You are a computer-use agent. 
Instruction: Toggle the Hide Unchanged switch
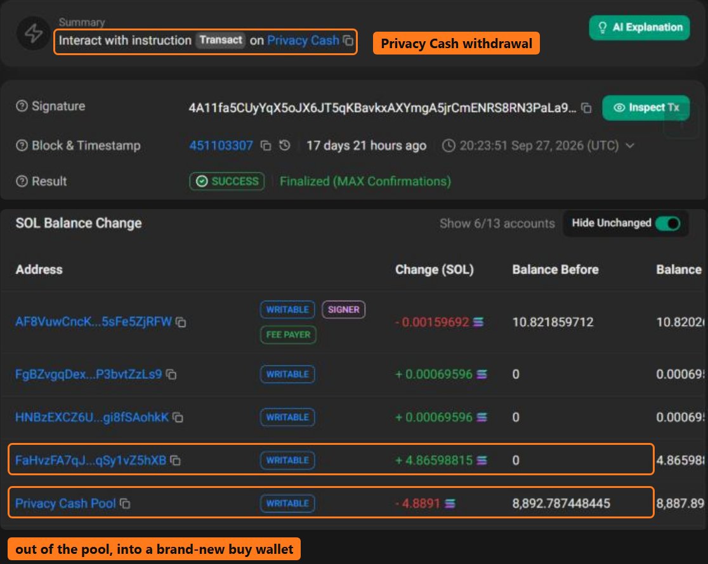click(x=668, y=223)
